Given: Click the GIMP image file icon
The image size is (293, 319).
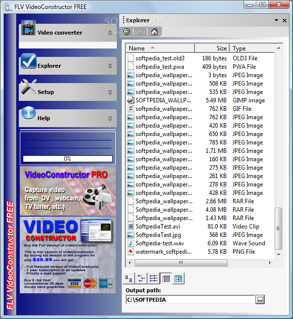Looking at the screenshot, I should [x=131, y=100].
